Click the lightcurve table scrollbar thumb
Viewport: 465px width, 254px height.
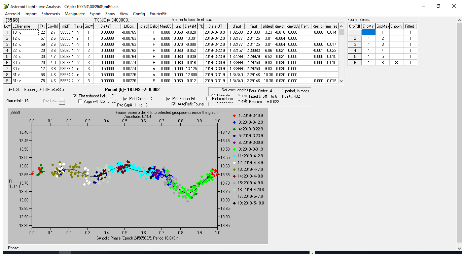342,32
